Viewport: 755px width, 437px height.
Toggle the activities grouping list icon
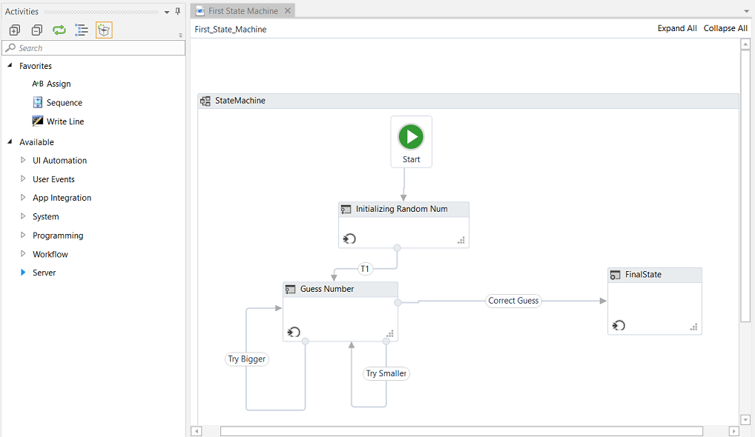point(82,29)
